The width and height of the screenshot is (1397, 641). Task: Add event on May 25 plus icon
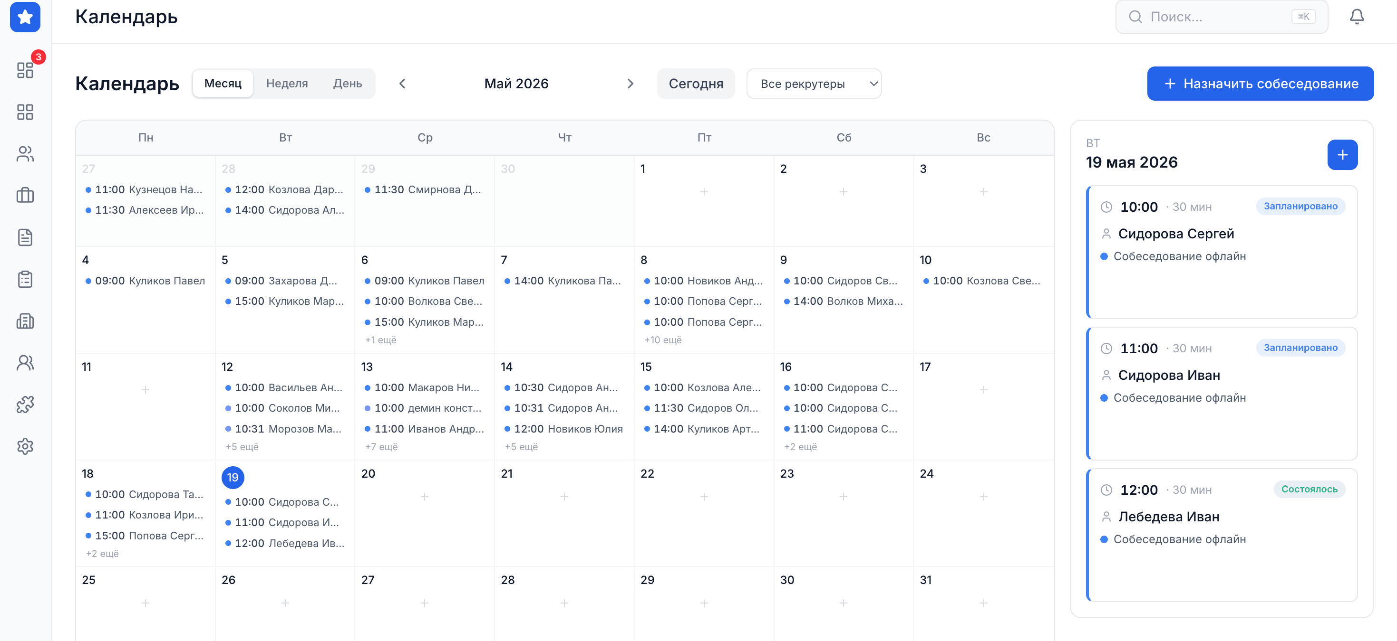click(x=146, y=603)
